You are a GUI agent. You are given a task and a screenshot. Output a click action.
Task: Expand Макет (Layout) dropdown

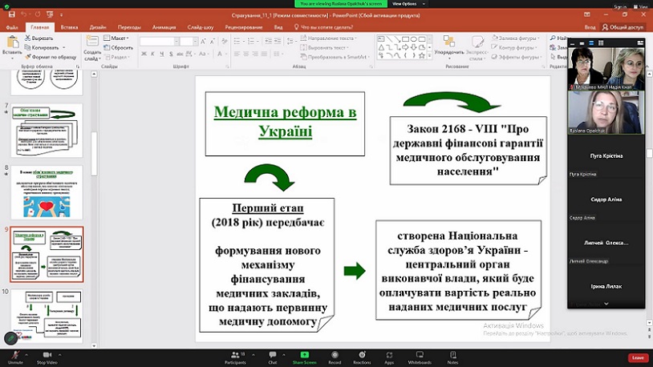(116, 38)
